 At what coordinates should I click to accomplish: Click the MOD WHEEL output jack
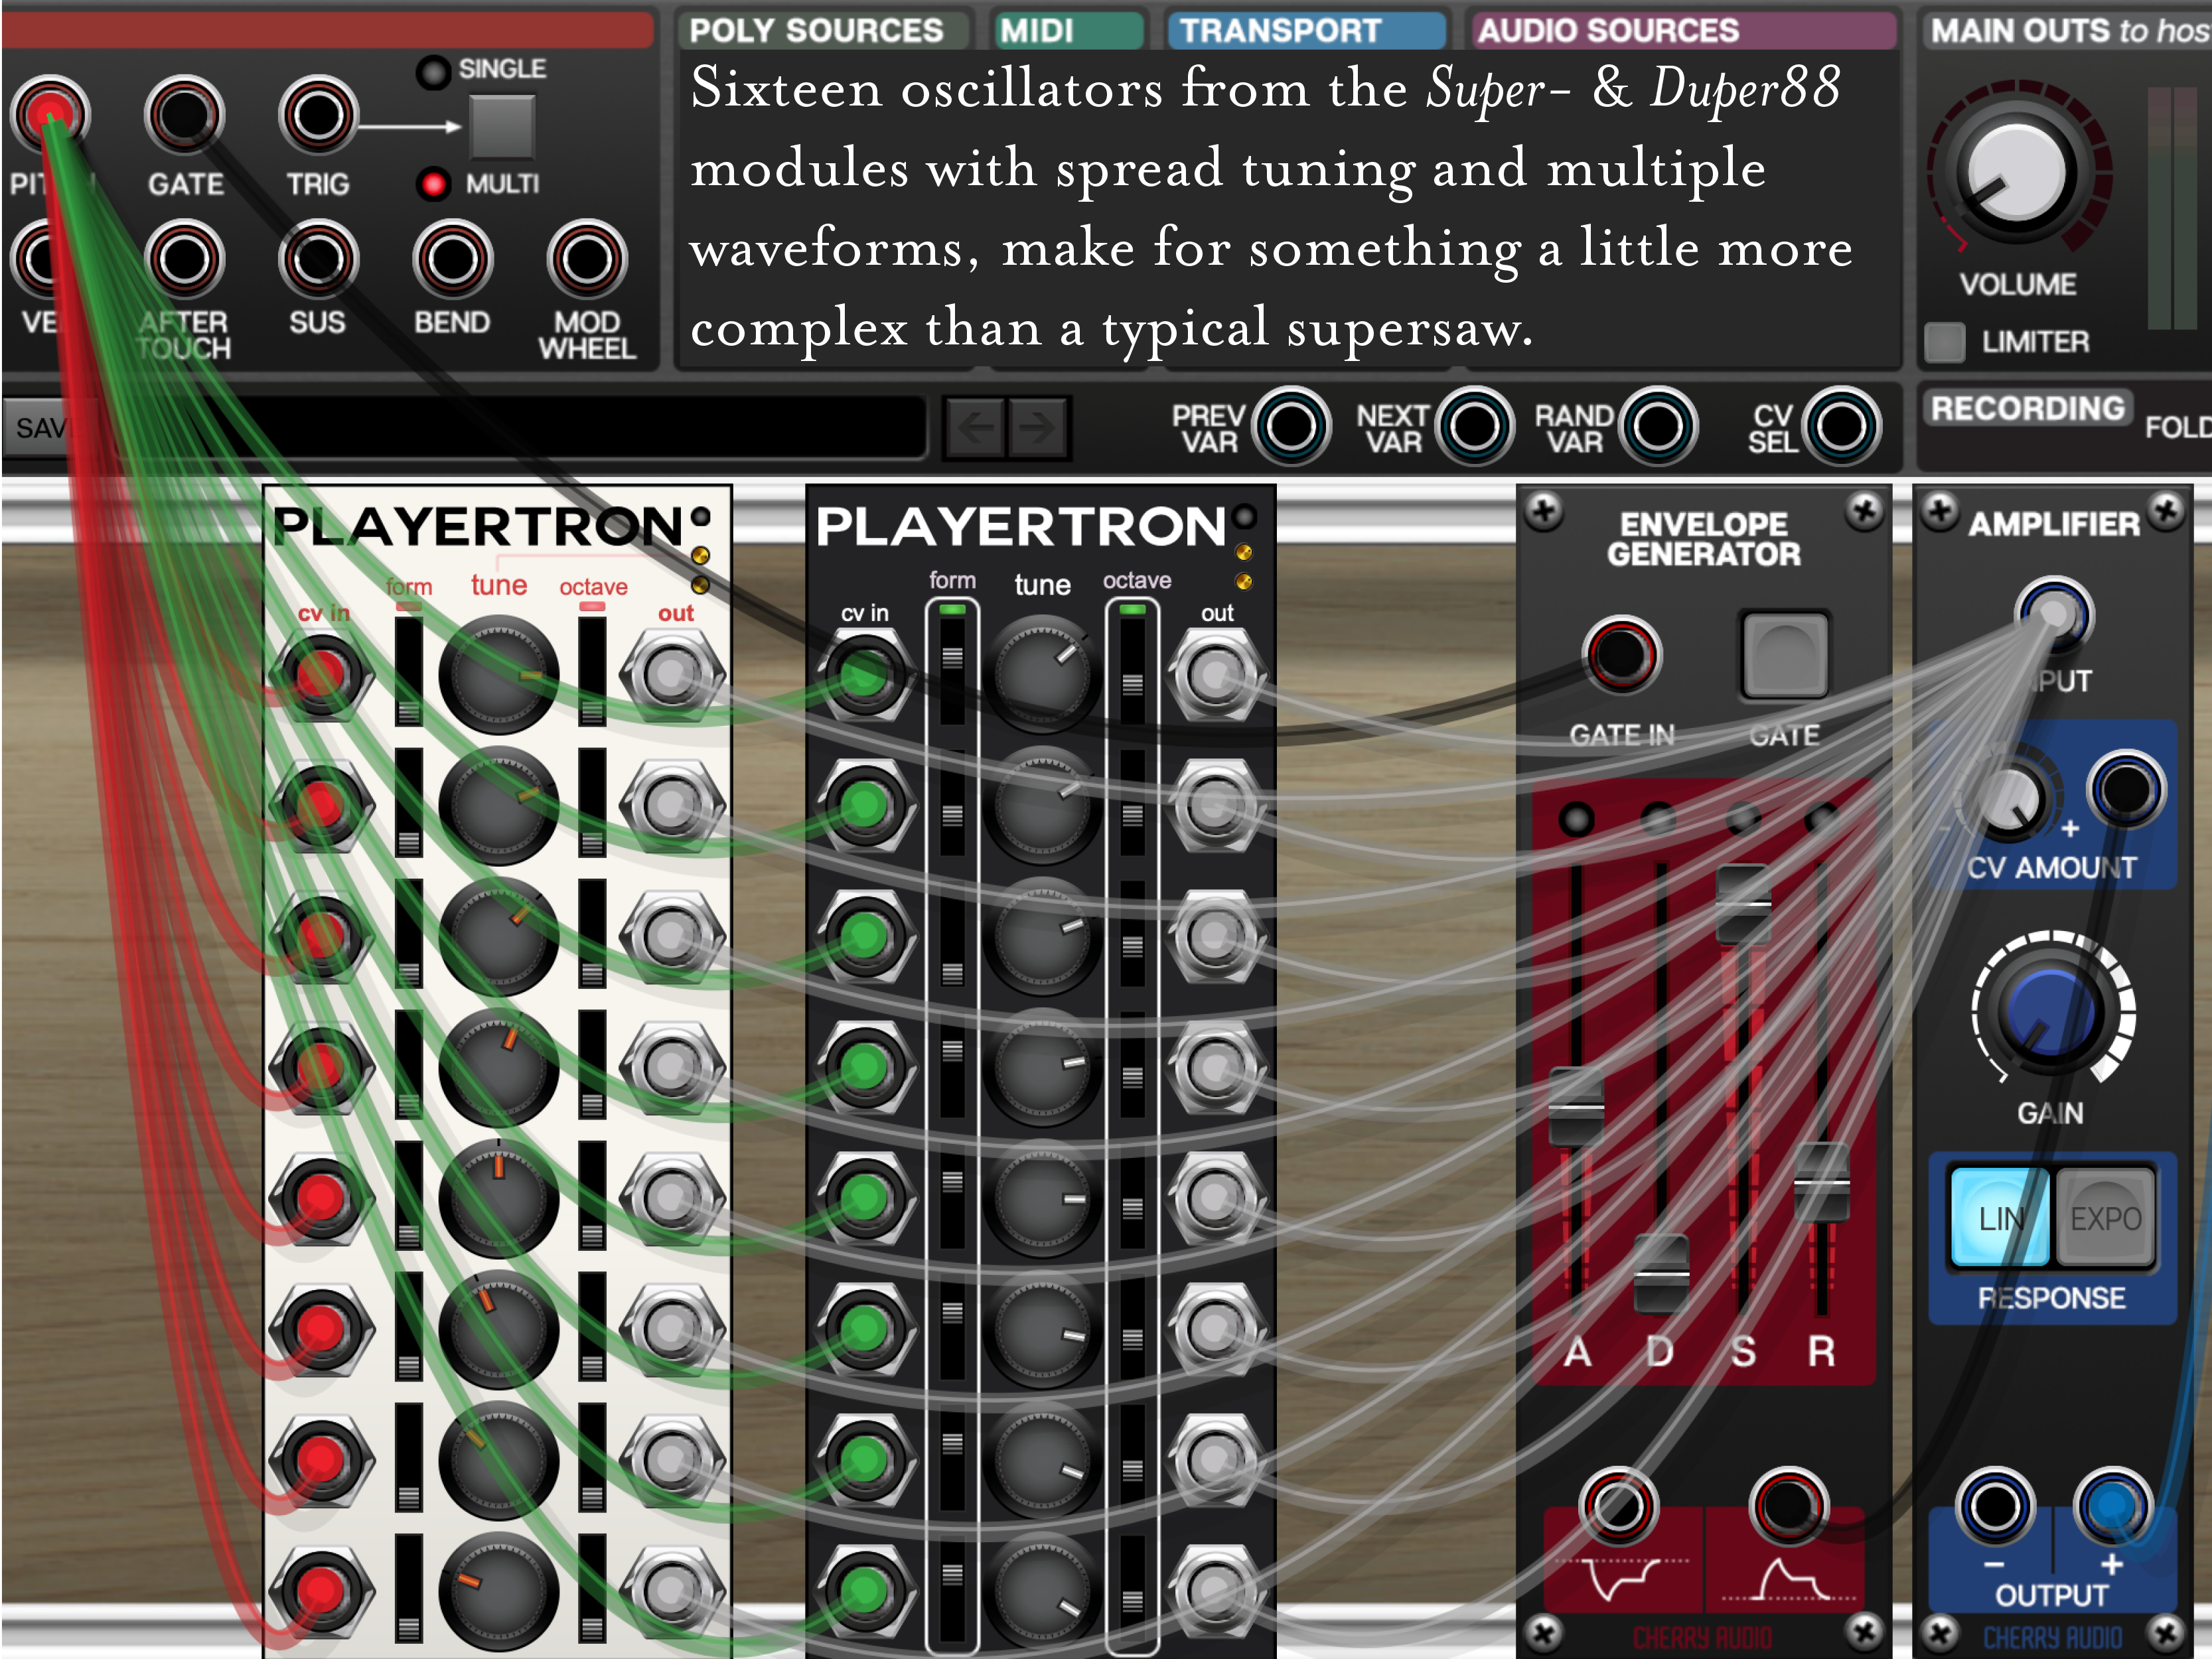tap(587, 259)
